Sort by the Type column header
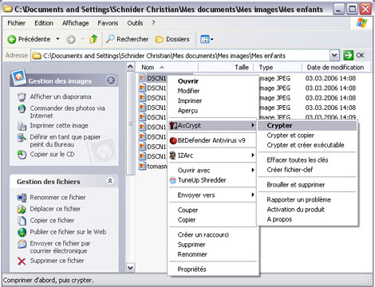 278,68
